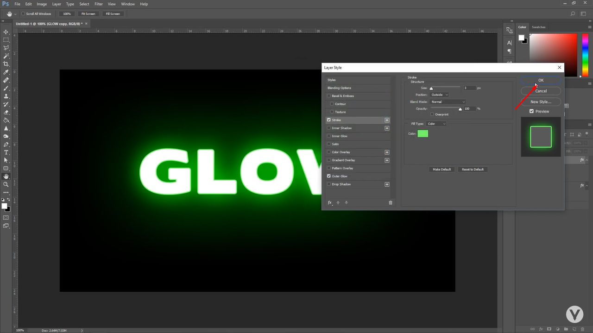Select the Zoom magnifier tool

click(6, 184)
